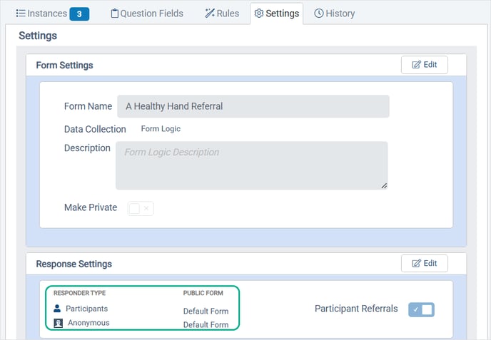Click the gear icon on Settings tab
Image resolution: width=491 pixels, height=340 pixels.
[258, 14]
